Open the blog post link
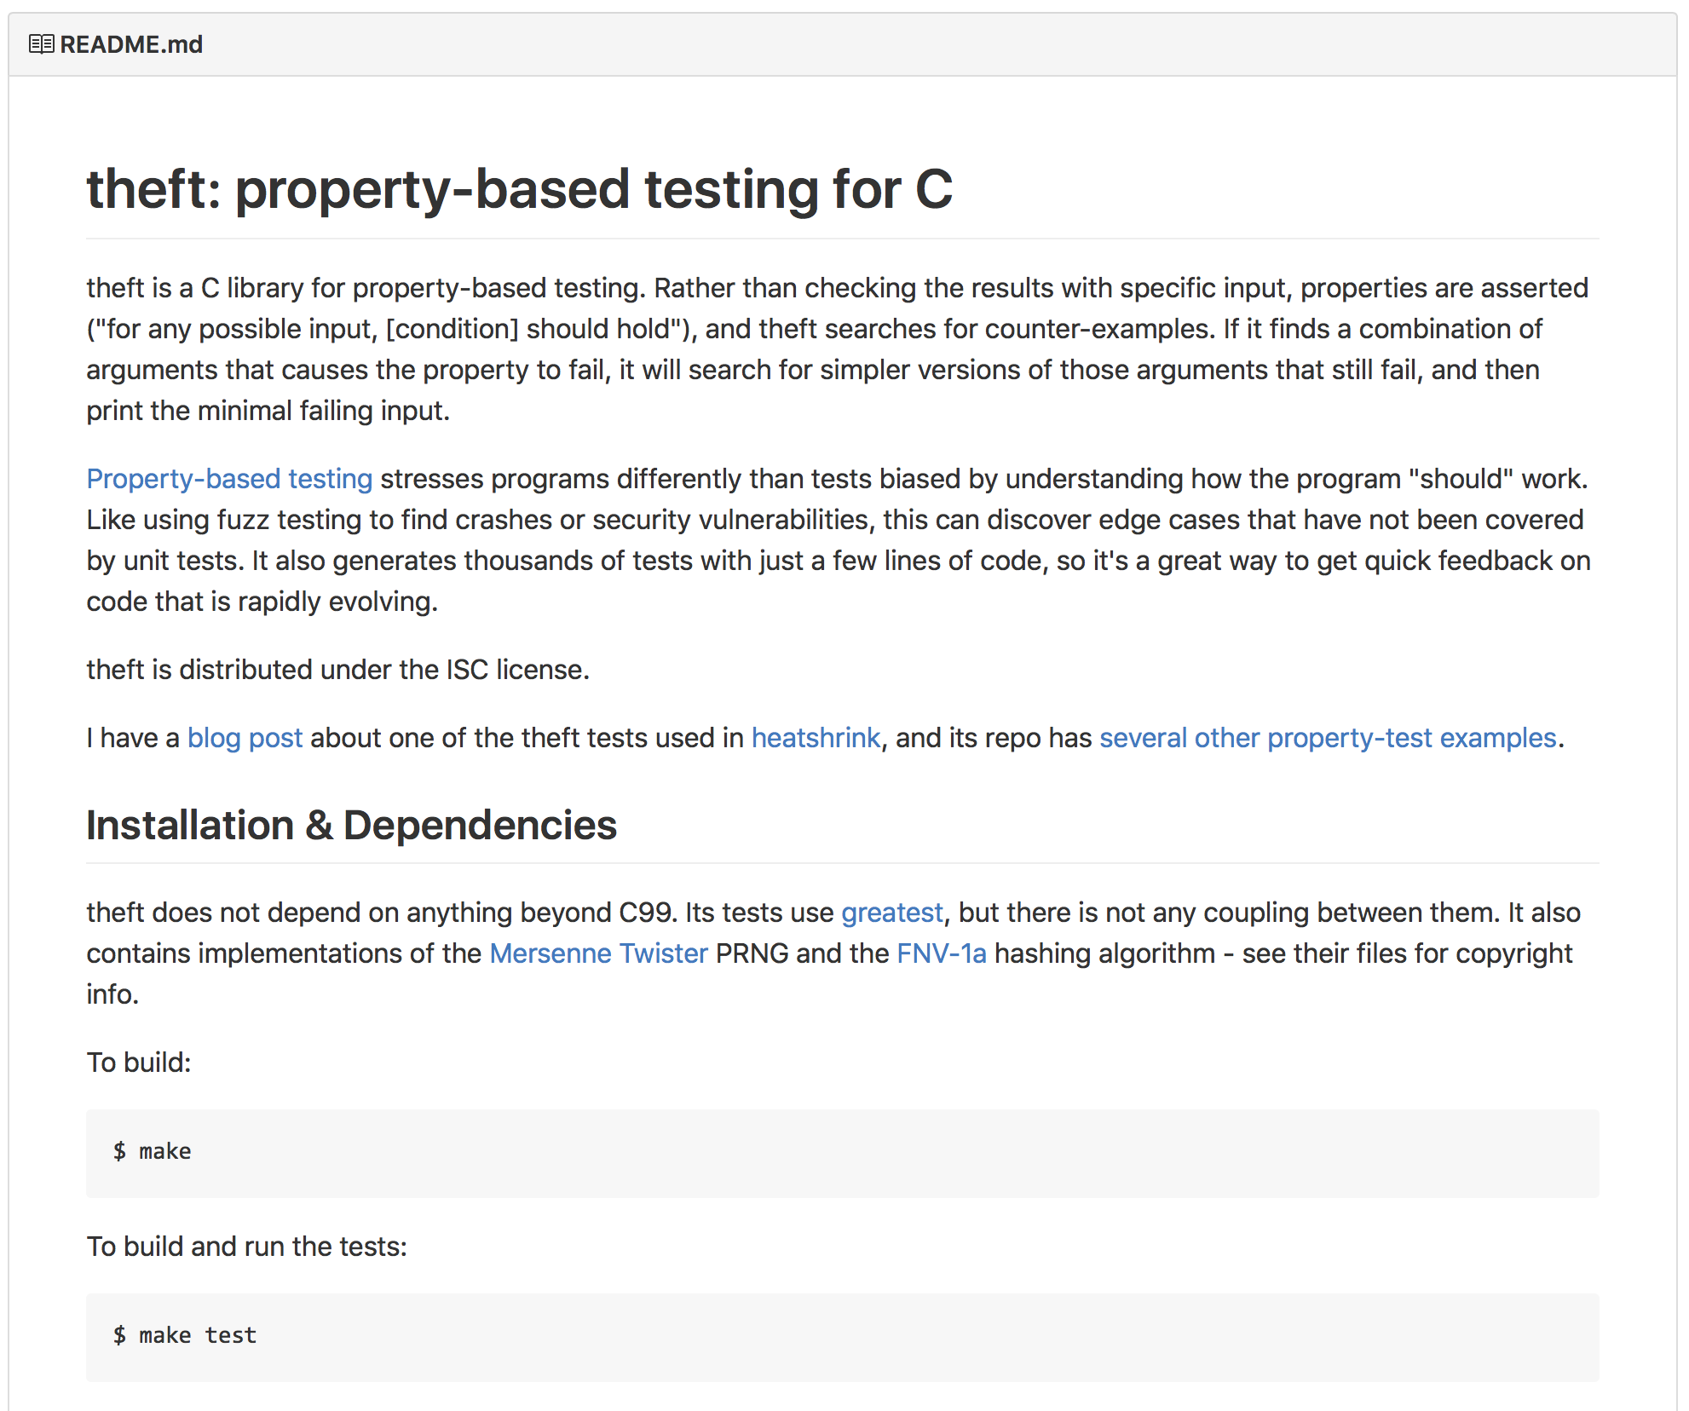The height and width of the screenshot is (1411, 1689). pyautogui.click(x=244, y=738)
